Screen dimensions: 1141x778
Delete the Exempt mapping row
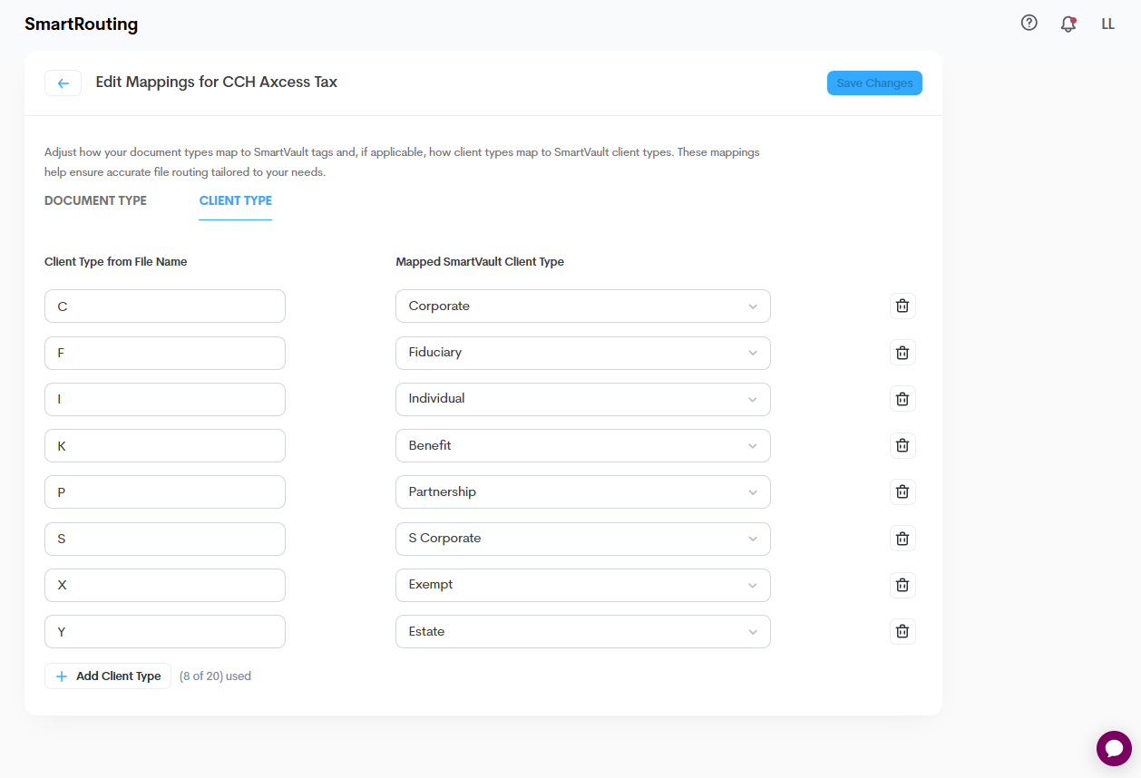902,585
